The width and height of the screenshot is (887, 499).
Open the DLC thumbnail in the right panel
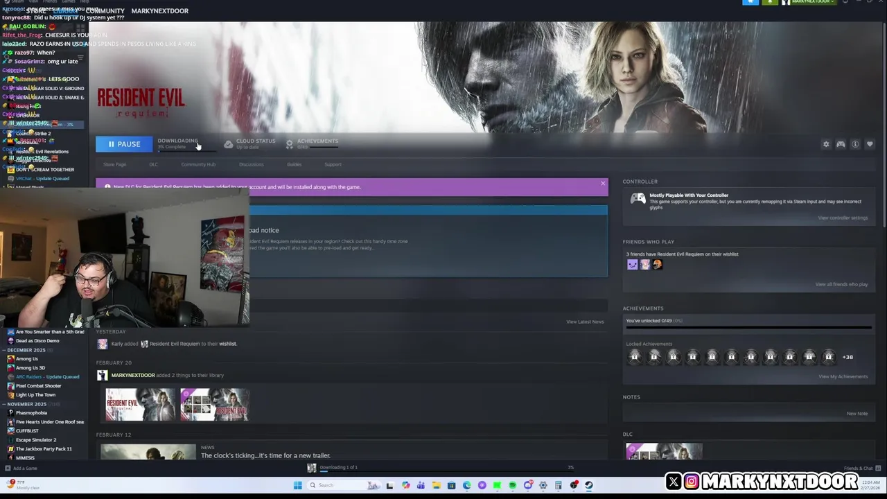click(664, 452)
